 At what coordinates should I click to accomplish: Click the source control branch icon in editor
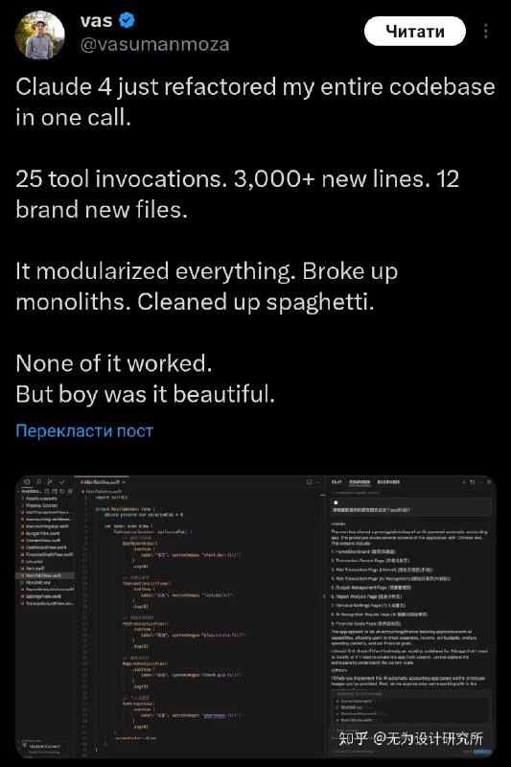click(50, 482)
